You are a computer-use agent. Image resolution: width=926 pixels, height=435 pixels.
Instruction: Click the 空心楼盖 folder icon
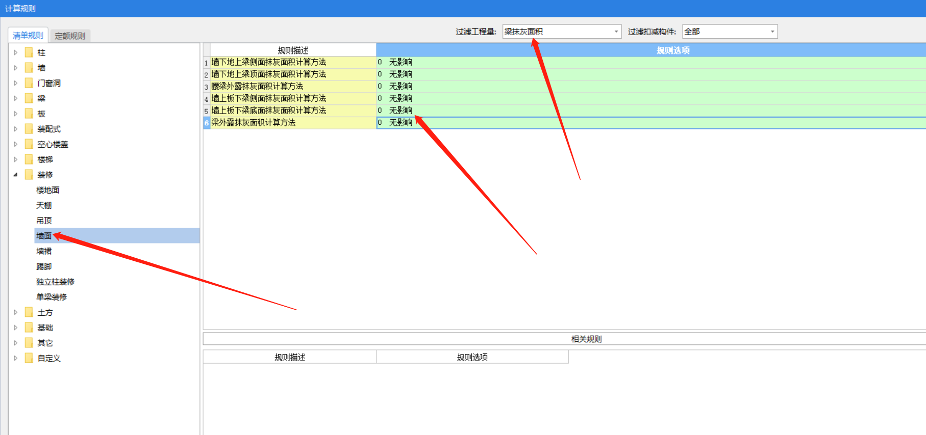pos(29,144)
